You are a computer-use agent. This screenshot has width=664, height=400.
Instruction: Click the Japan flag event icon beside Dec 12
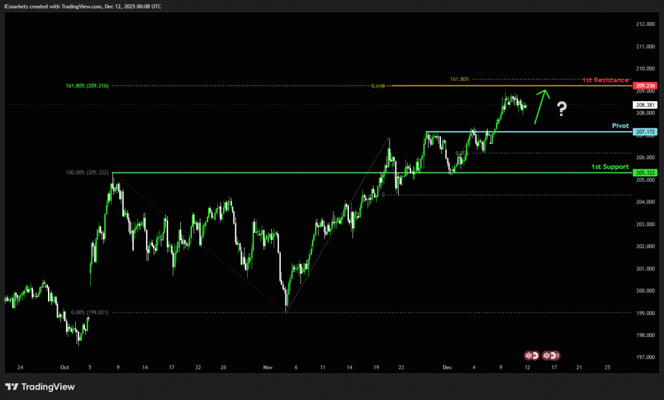536,355
